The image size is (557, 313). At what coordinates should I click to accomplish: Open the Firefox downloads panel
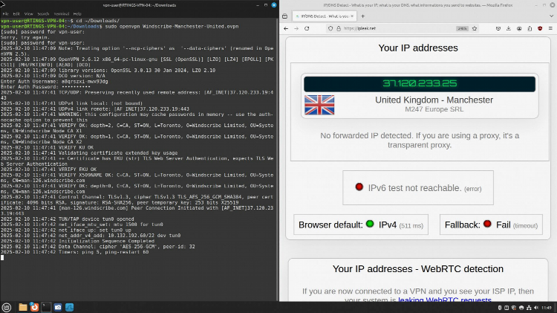(x=508, y=28)
